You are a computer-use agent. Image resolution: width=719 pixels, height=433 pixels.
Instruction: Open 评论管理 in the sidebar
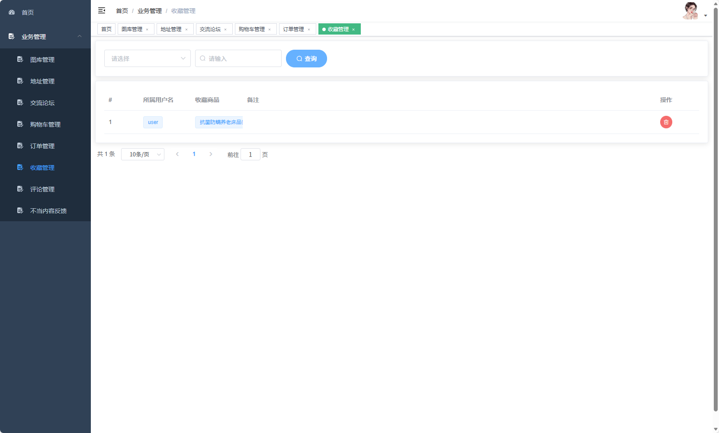pyautogui.click(x=42, y=189)
